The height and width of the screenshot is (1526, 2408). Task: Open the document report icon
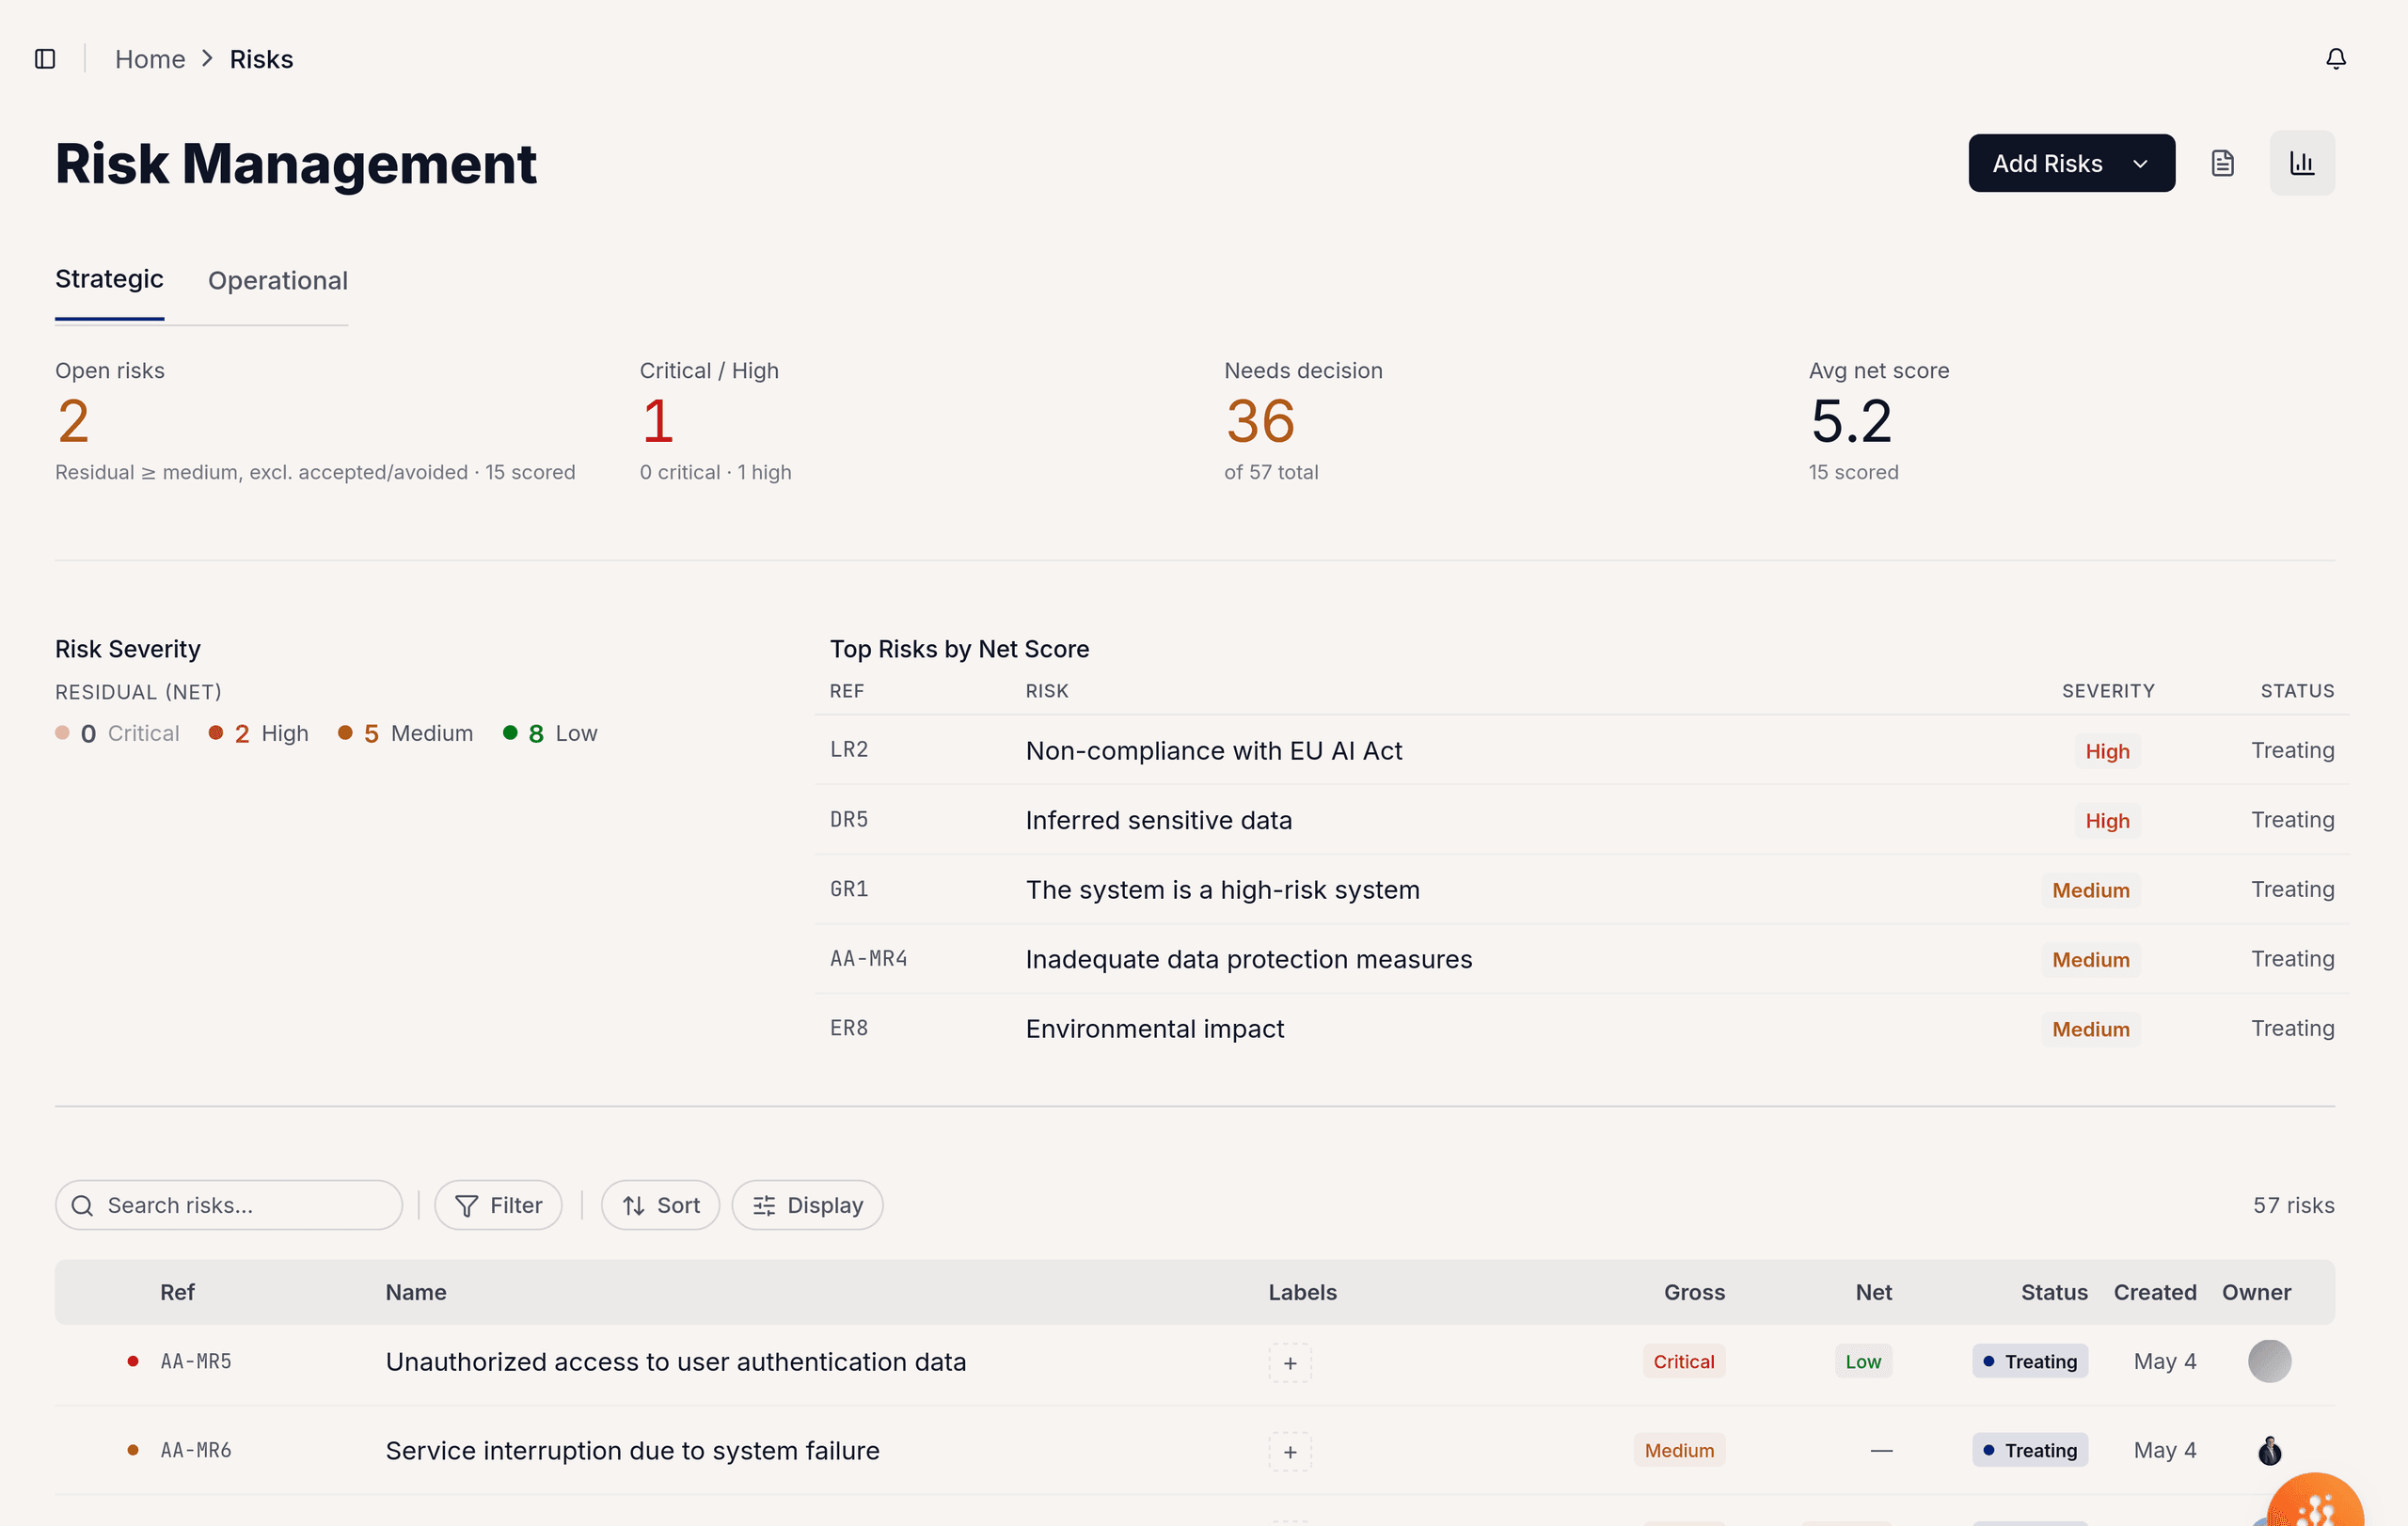coord(2222,163)
